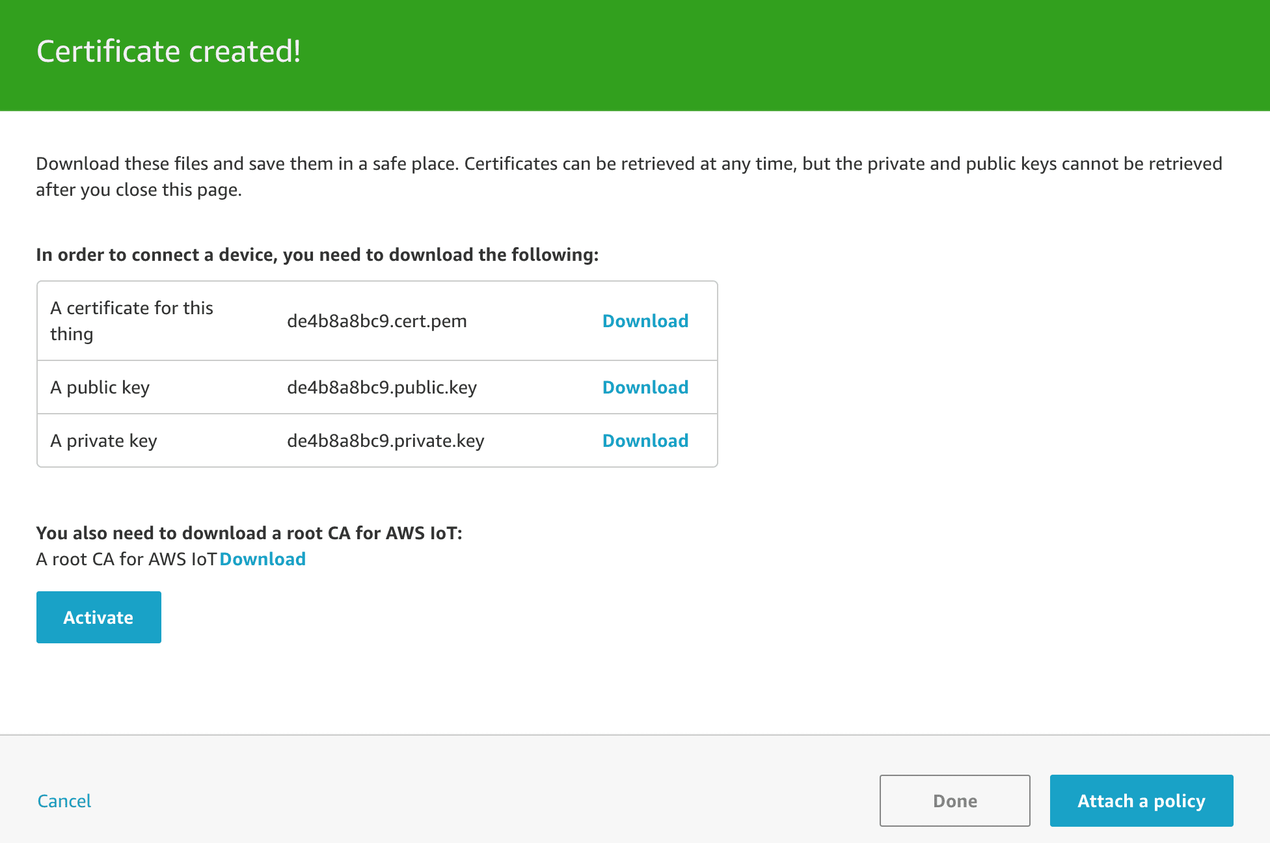Cancel the certificate creation process
1270x843 pixels.
point(64,801)
